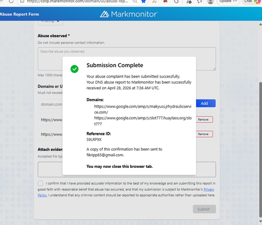Click 'Do not include personal contact information.' hint
Viewport: 262px width, 225px height.
pyautogui.click(x=71, y=42)
